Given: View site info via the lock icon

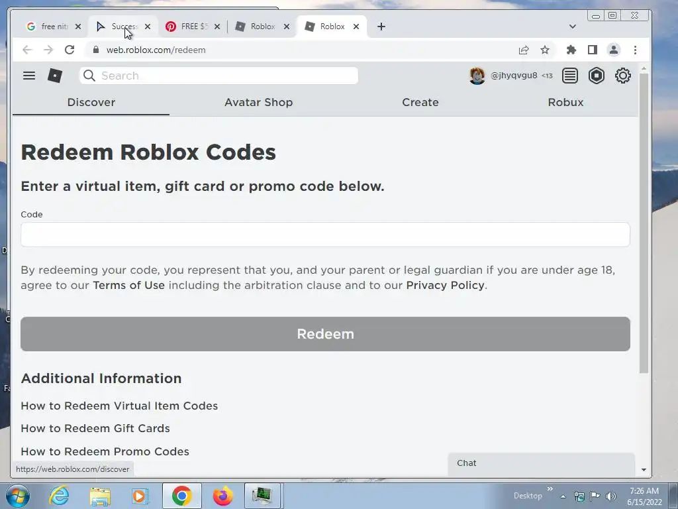Looking at the screenshot, I should pyautogui.click(x=95, y=50).
